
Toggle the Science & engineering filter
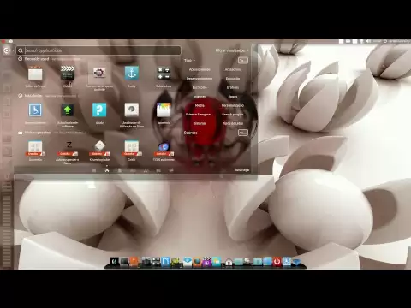[200, 115]
